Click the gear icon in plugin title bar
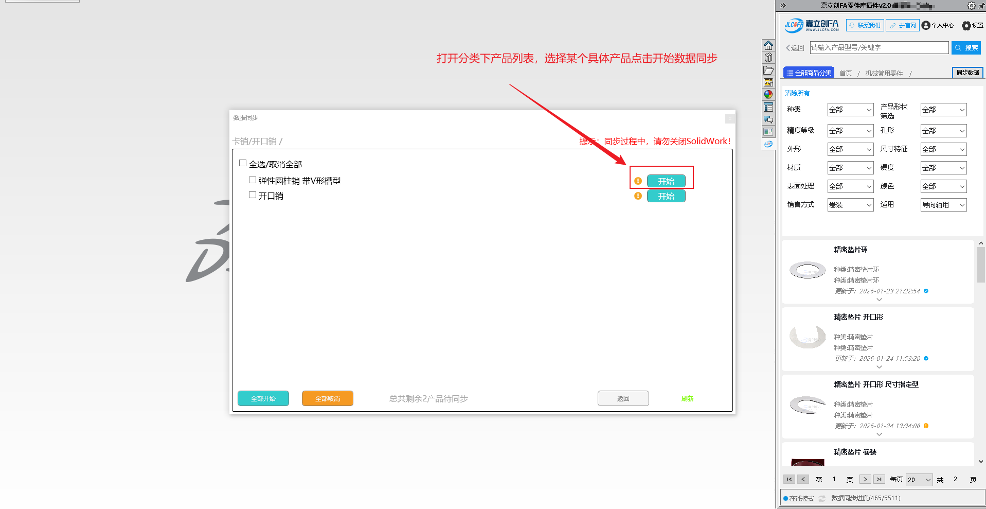This screenshot has width=986, height=509. (x=971, y=6)
